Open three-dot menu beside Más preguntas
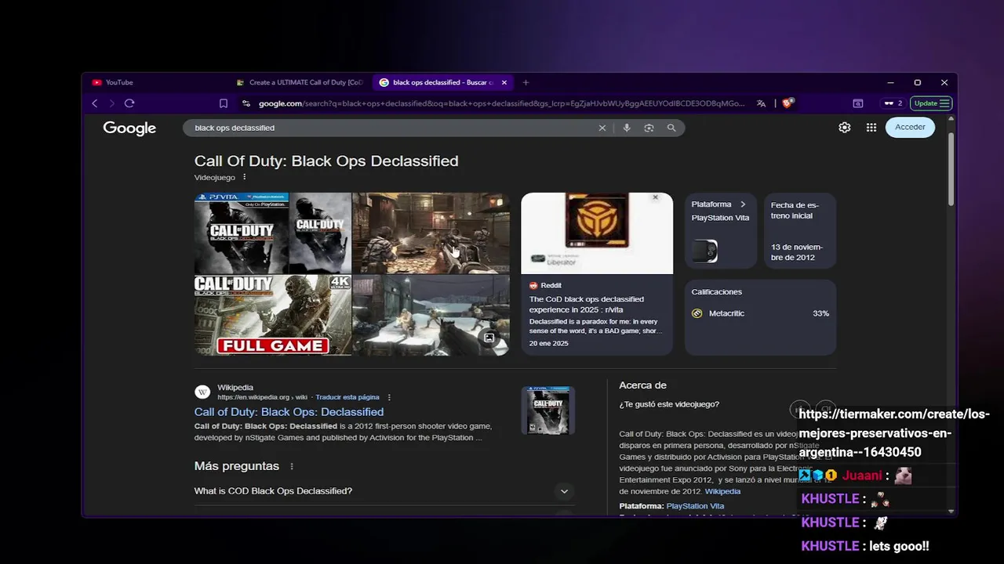 [x=292, y=466]
